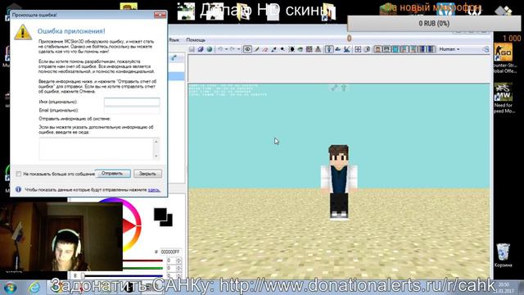Viewport: 524px width, 295px height.
Task: Select the Eraser tool
Action: (x=265, y=49)
